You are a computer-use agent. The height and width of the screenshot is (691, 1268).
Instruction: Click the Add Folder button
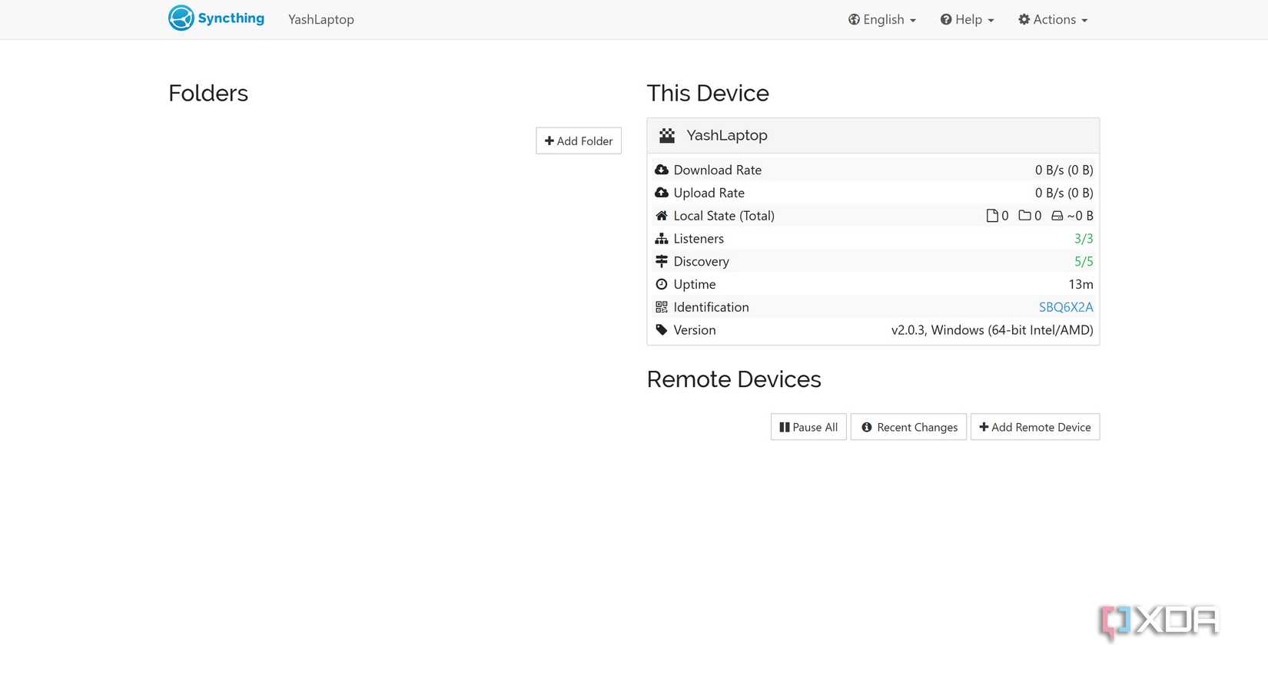[578, 141]
